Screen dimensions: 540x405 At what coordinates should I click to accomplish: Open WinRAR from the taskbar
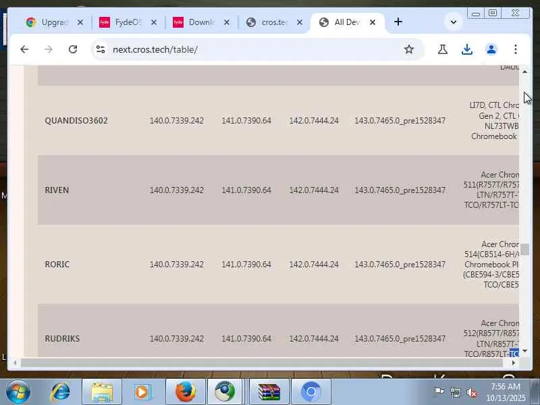click(269, 391)
